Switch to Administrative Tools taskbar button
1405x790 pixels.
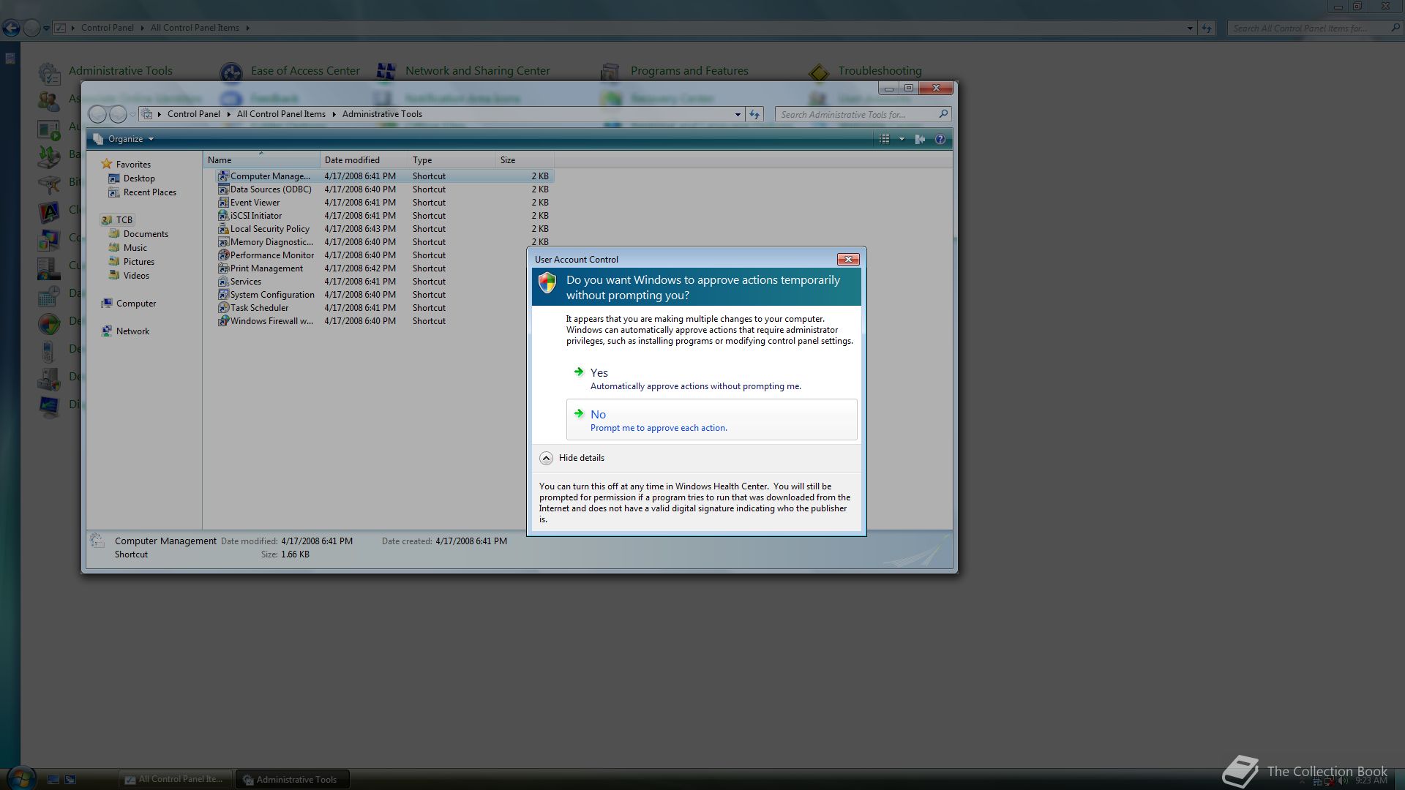[x=292, y=779]
